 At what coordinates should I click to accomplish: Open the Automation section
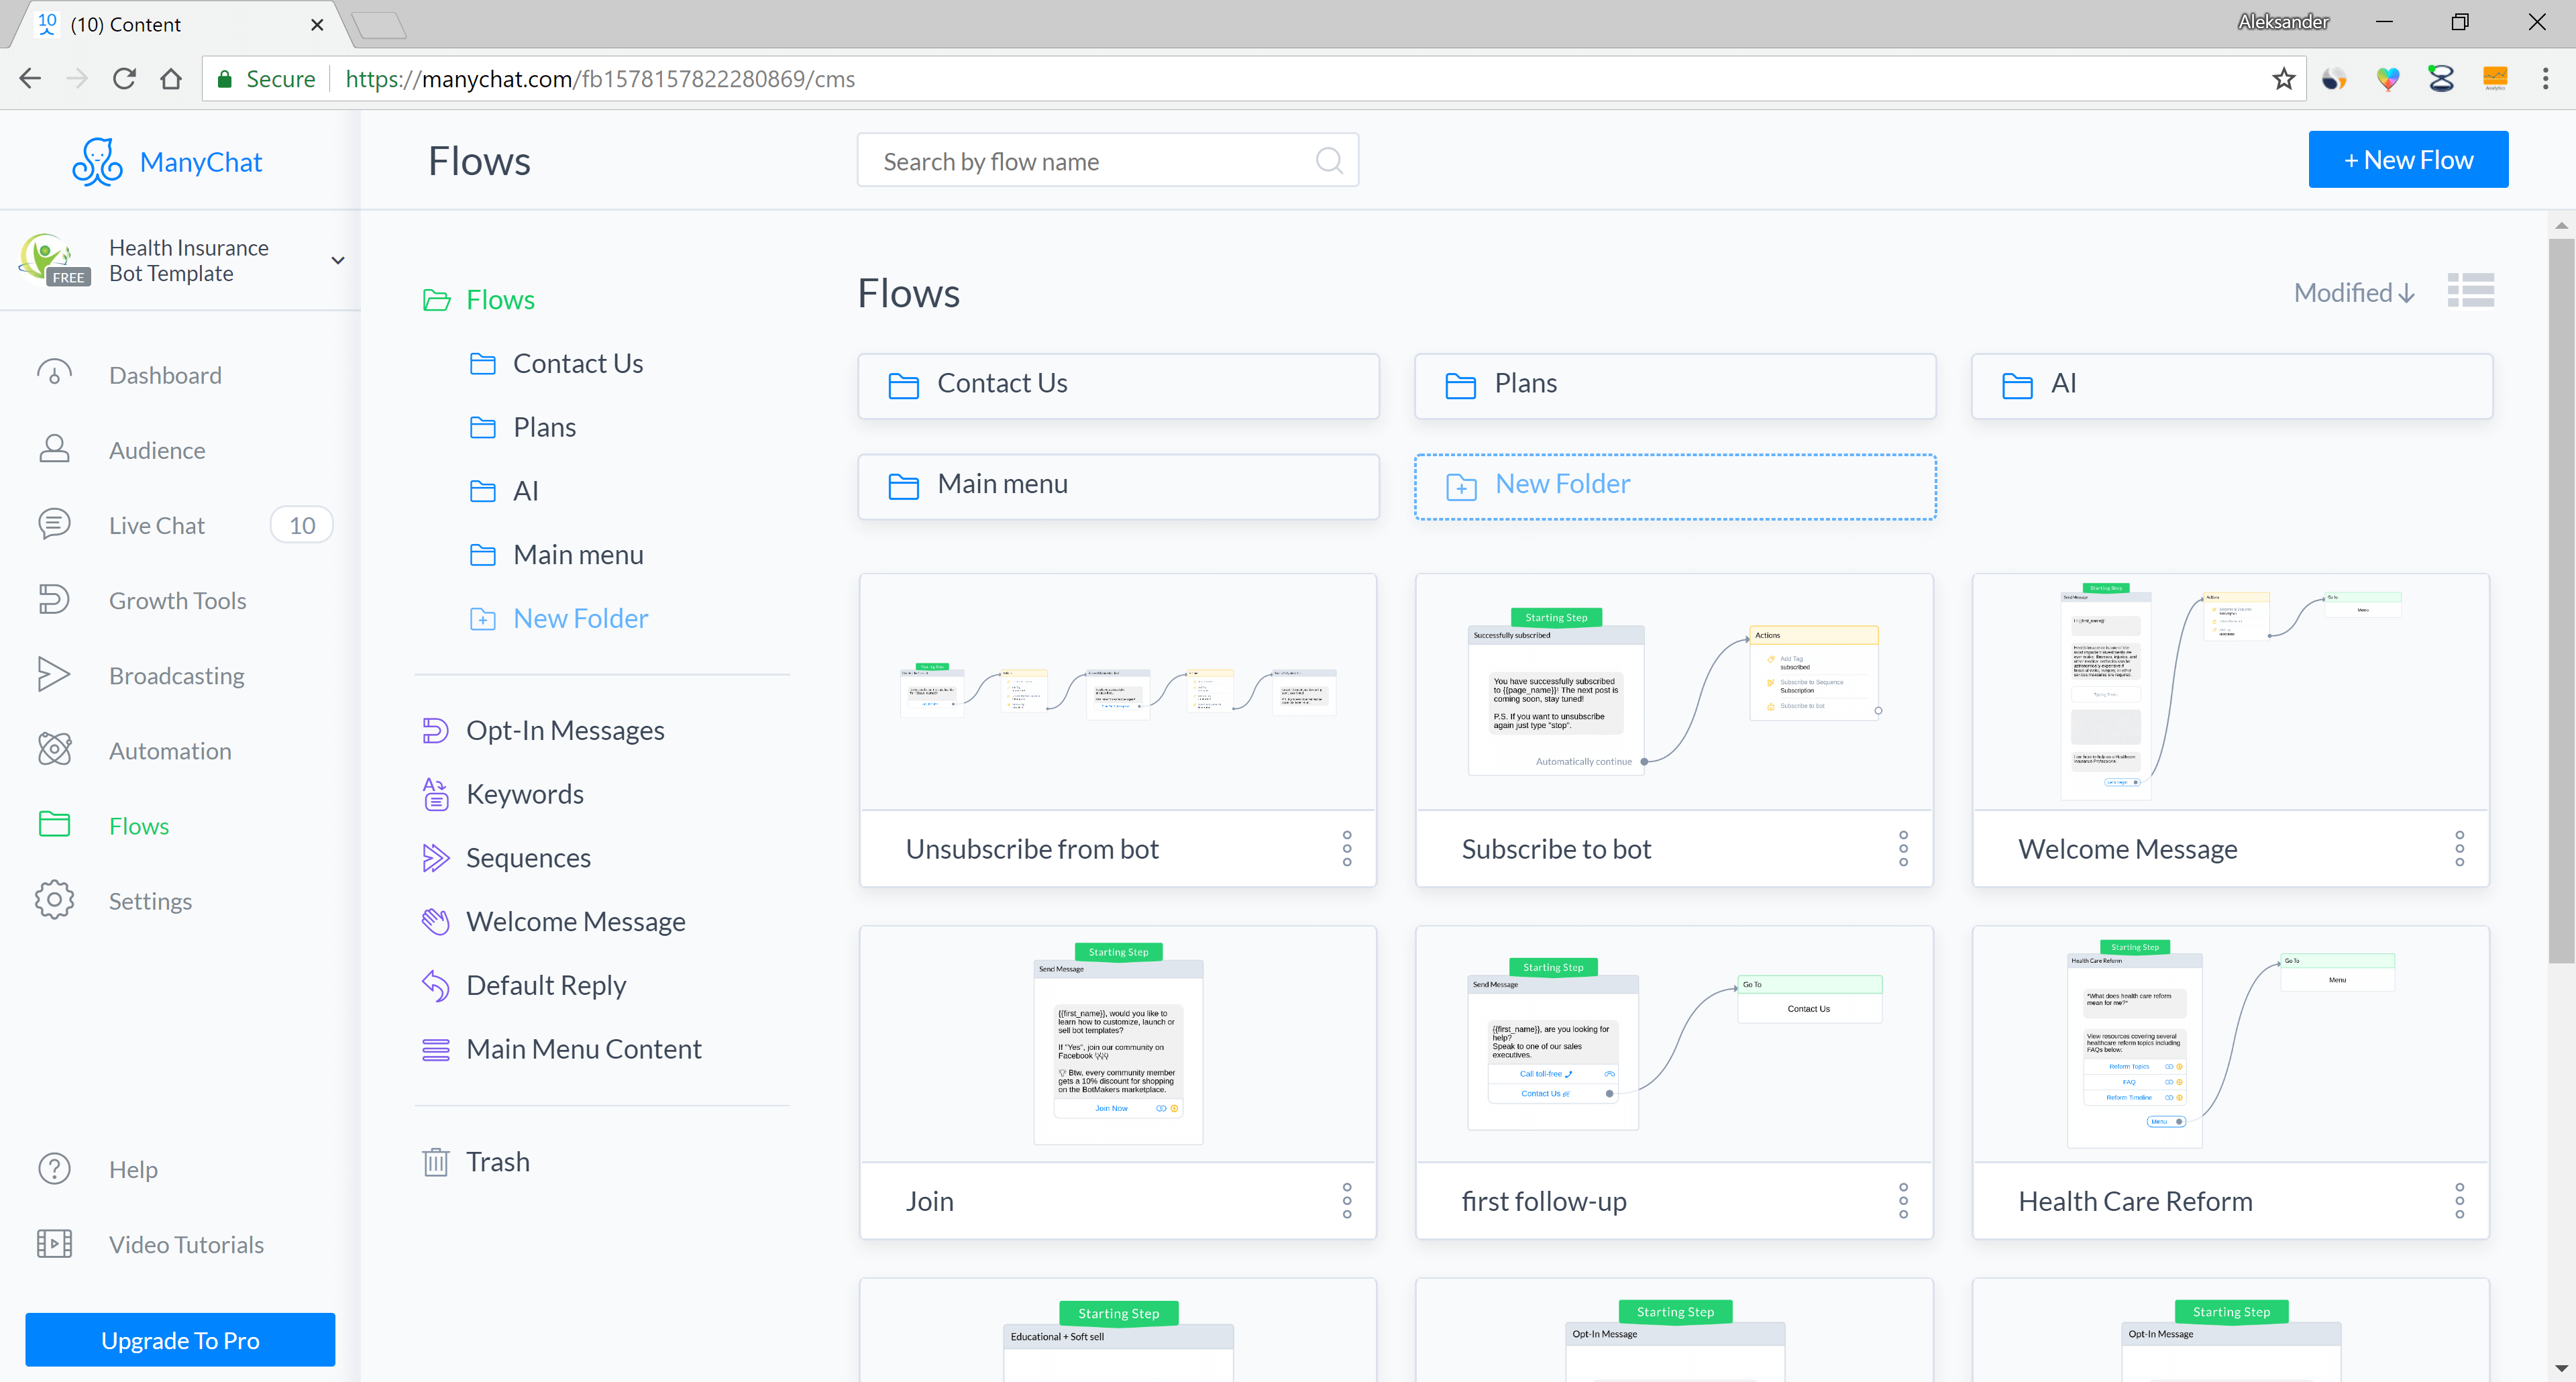pos(170,750)
